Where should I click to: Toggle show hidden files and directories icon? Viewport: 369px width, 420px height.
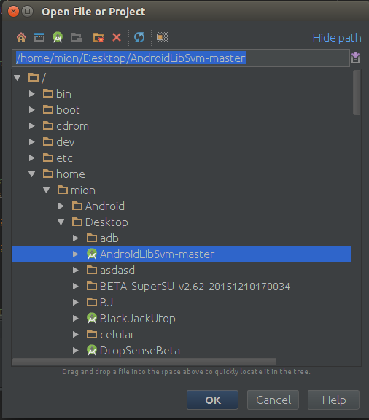point(162,37)
